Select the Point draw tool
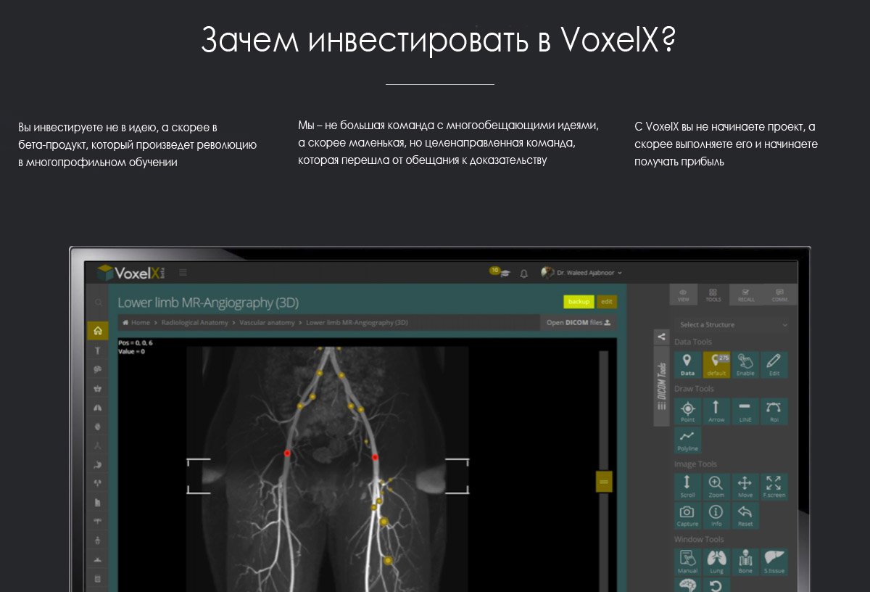Screen dimensions: 870x592 click(x=687, y=411)
